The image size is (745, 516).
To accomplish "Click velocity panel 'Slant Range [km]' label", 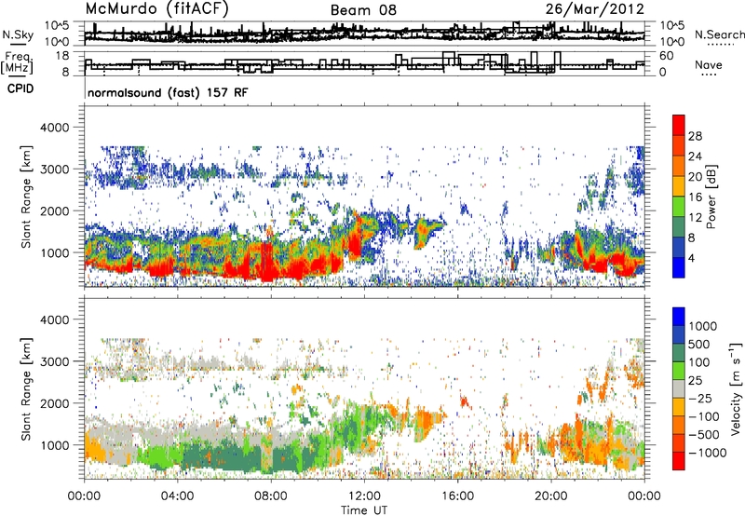I will tap(26, 388).
